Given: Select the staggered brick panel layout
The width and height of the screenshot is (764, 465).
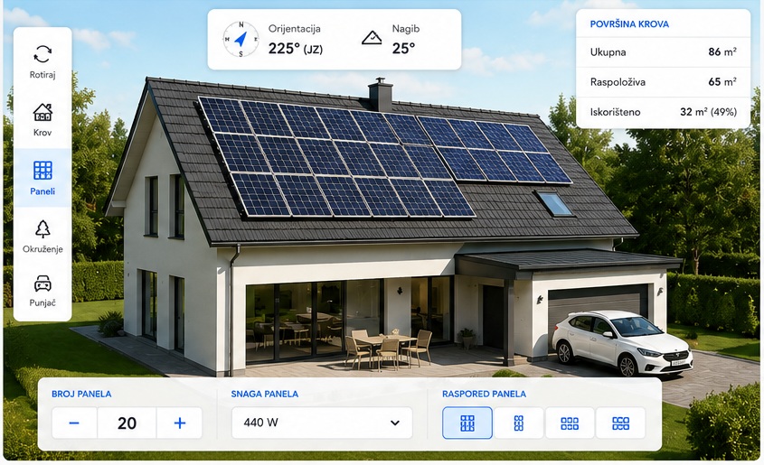Looking at the screenshot, I should pyautogui.click(x=621, y=423).
